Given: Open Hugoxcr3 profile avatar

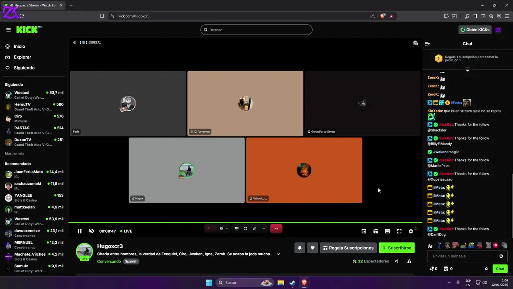Looking at the screenshot, I should coord(85,252).
